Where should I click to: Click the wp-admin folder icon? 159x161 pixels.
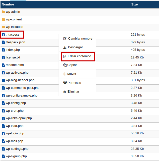[x=3, y=12]
